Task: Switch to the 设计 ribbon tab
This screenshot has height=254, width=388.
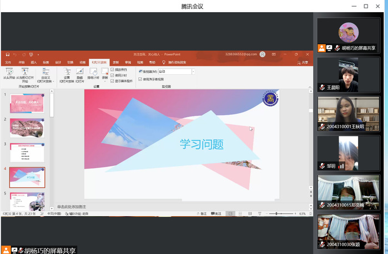Action: click(x=58, y=62)
